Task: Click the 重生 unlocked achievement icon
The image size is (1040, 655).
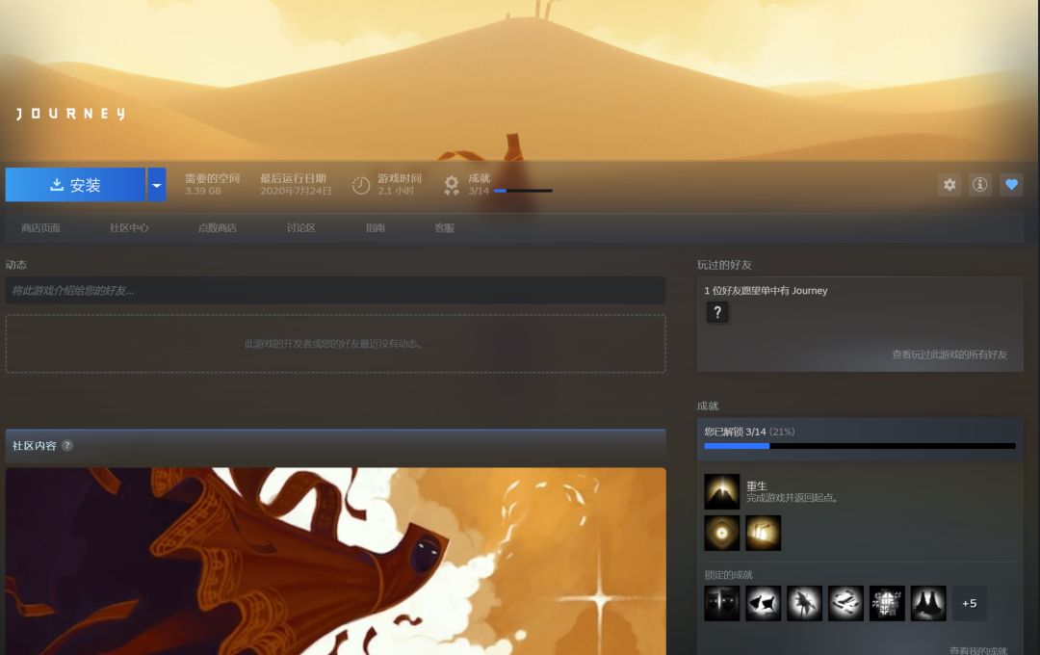Action: [722, 491]
